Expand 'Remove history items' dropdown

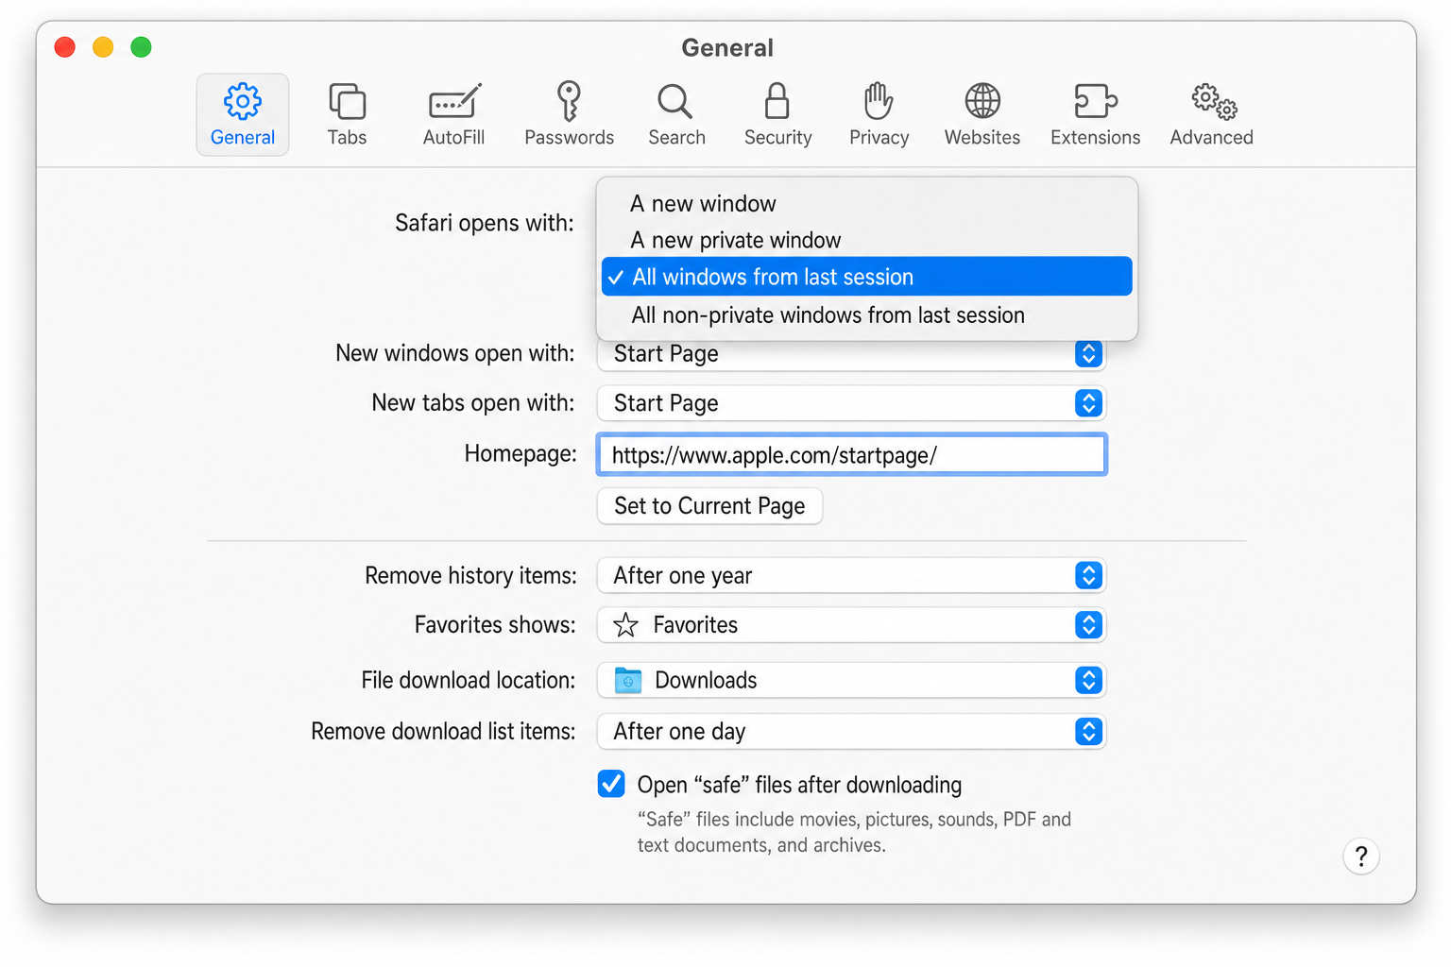[x=851, y=575]
